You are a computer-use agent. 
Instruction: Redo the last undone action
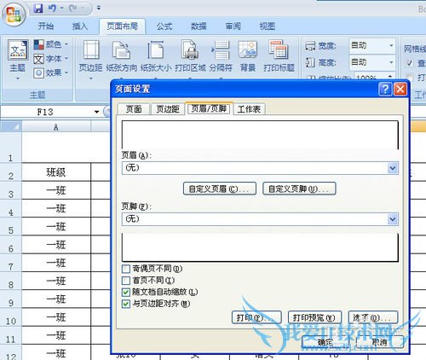pos(73,9)
